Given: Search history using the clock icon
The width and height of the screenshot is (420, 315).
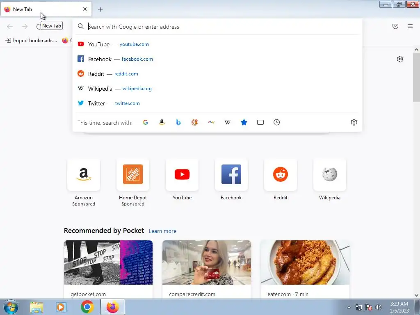Looking at the screenshot, I should click(277, 122).
